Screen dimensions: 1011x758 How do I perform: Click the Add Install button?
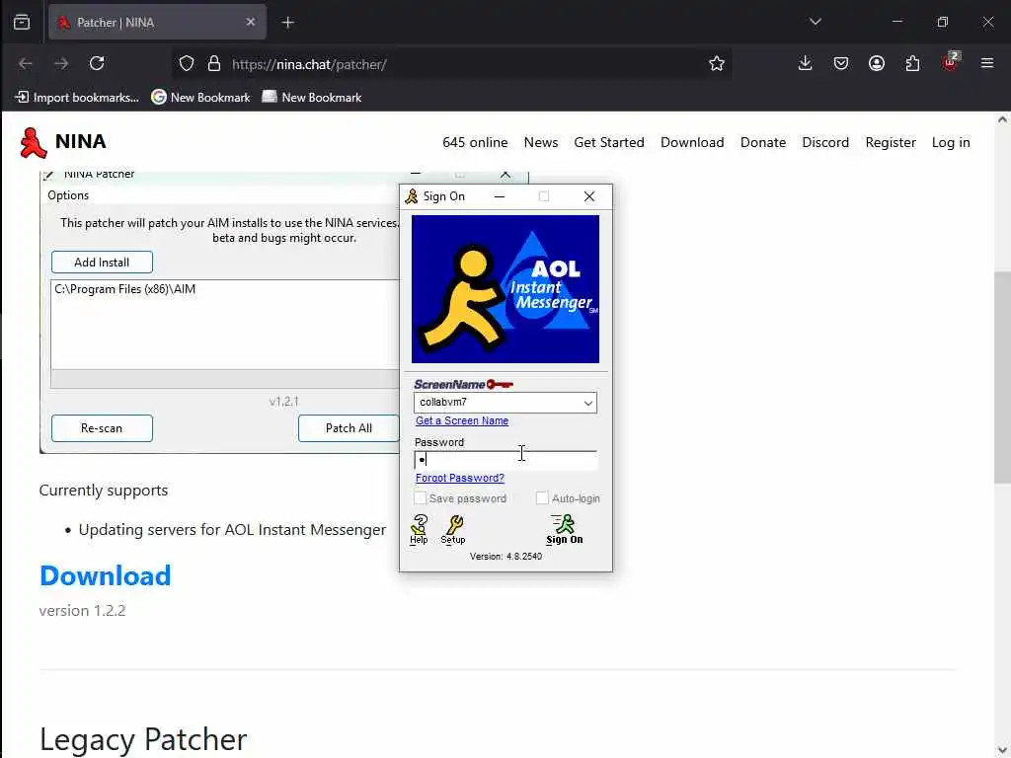(x=102, y=263)
